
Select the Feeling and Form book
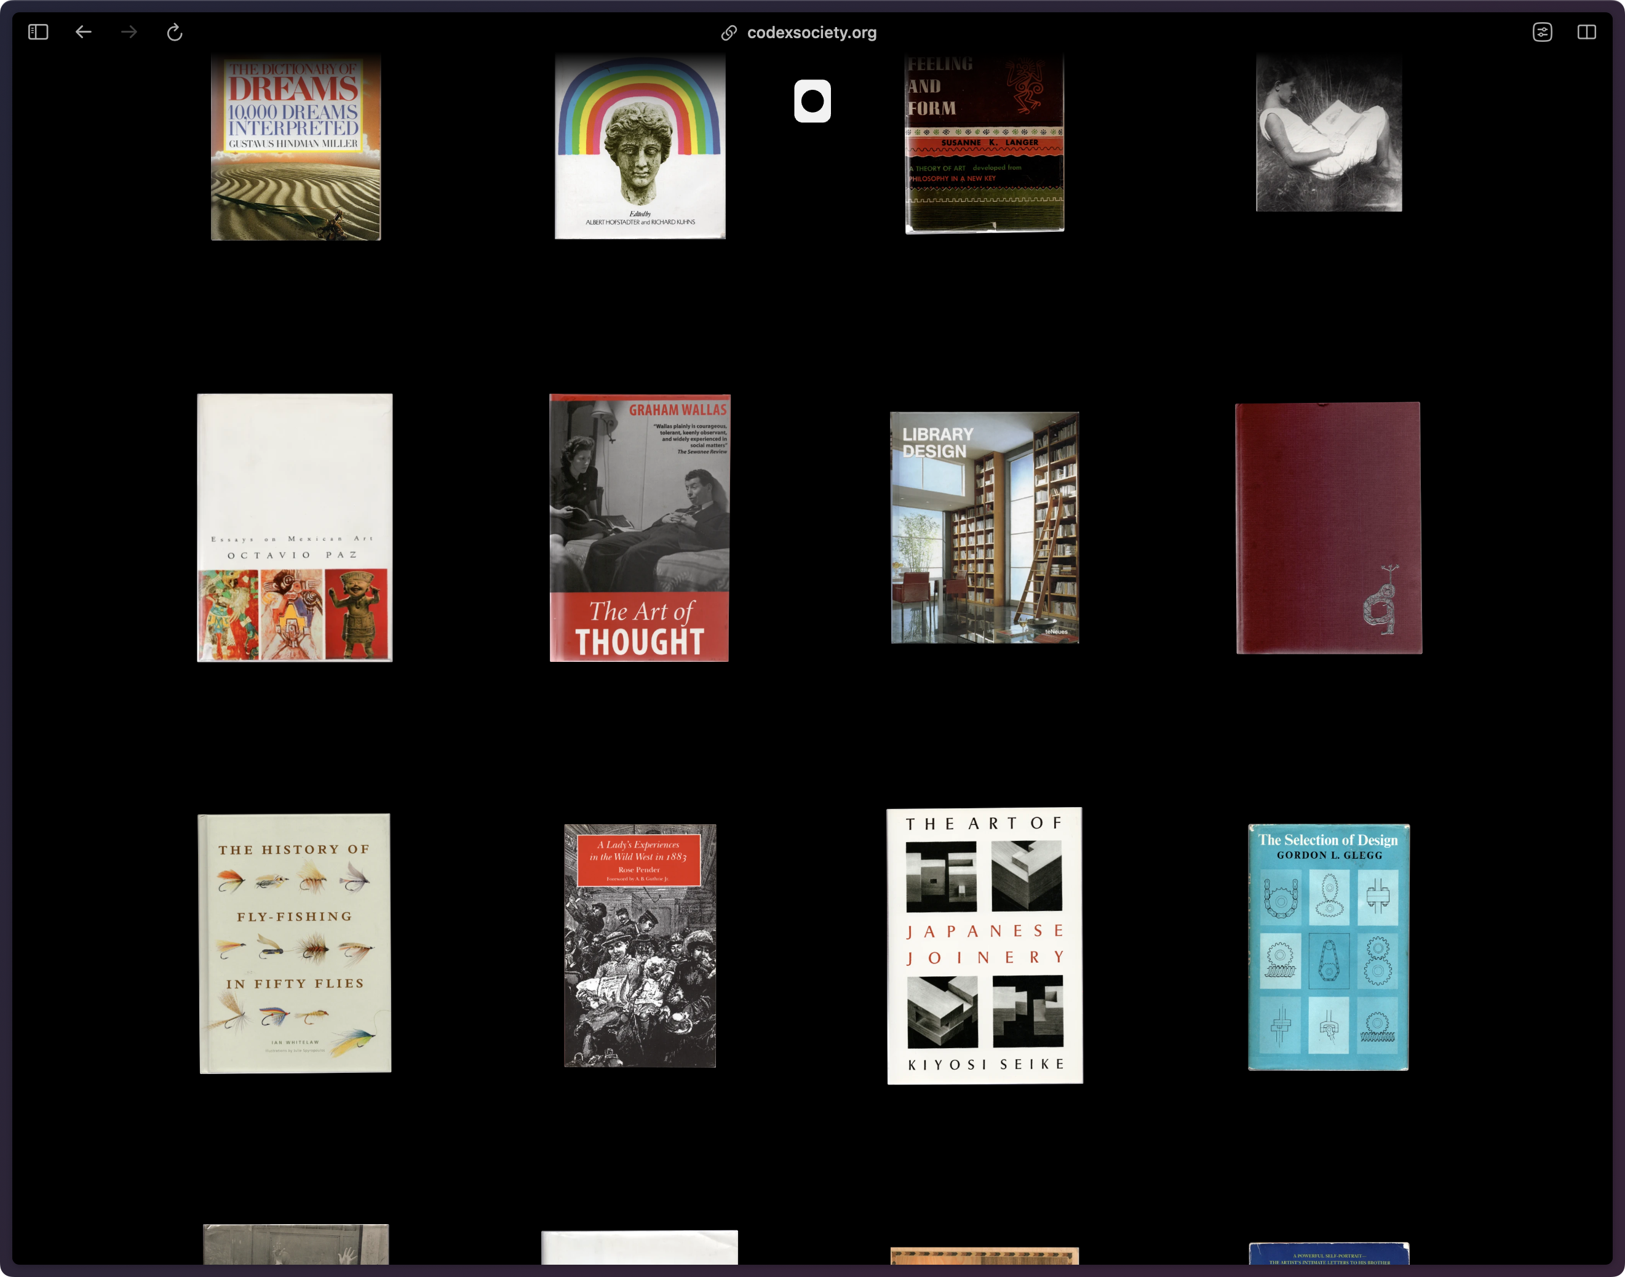coord(983,143)
